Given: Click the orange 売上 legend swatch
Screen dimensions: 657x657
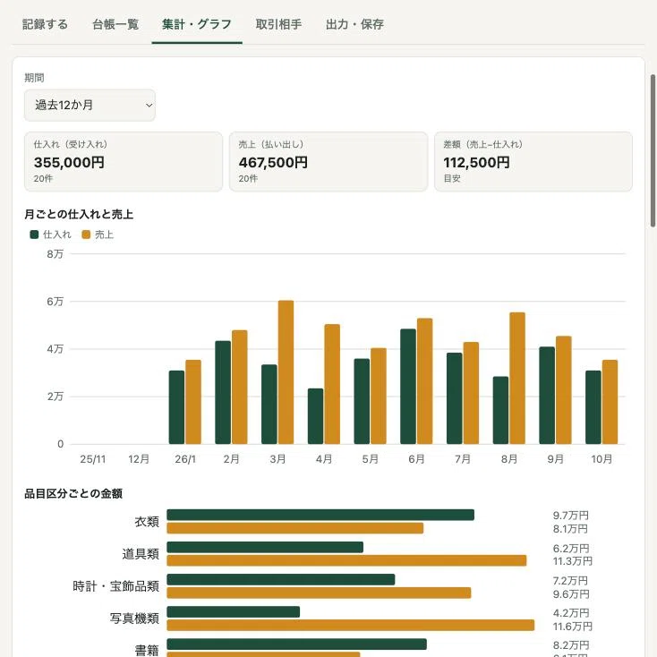Looking at the screenshot, I should [x=86, y=235].
